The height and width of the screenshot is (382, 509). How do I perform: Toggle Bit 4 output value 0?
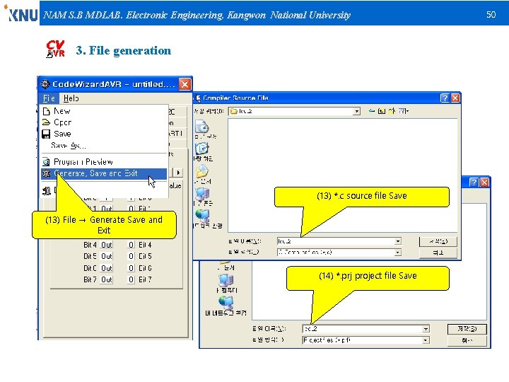(131, 245)
